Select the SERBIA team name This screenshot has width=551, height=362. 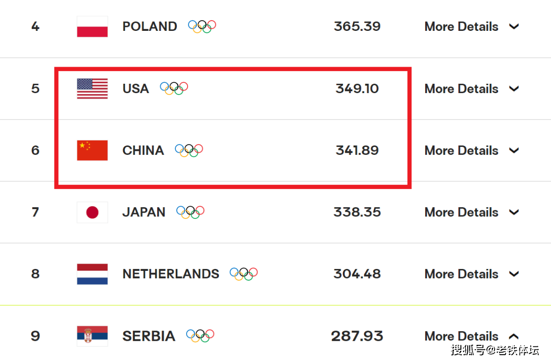coord(148,337)
